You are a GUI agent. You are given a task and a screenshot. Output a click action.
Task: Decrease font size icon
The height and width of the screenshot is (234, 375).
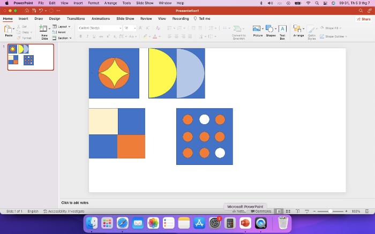[147, 28]
